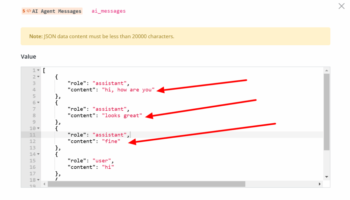Fold the object starting at line 10
The image size is (350, 200).
coord(39,128)
